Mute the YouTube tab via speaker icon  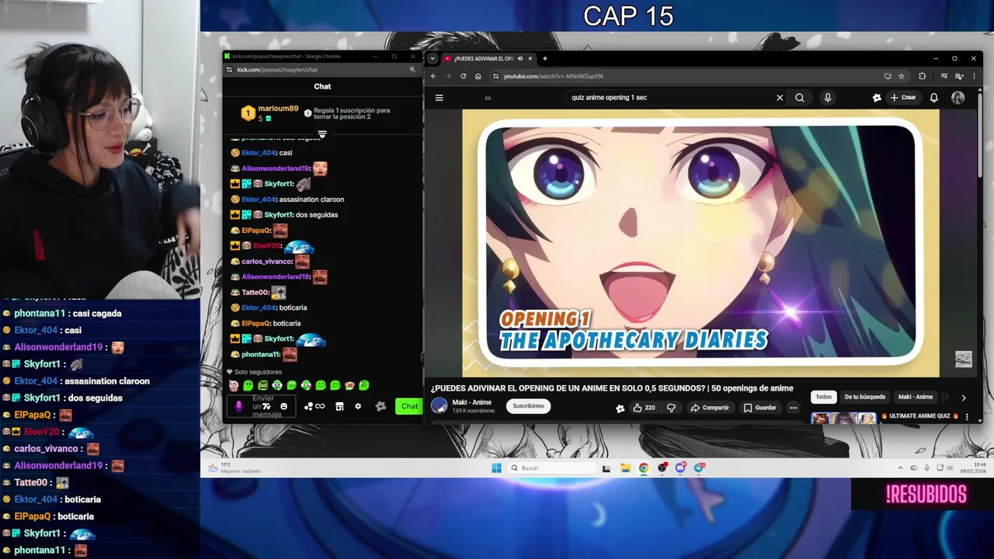[520, 58]
